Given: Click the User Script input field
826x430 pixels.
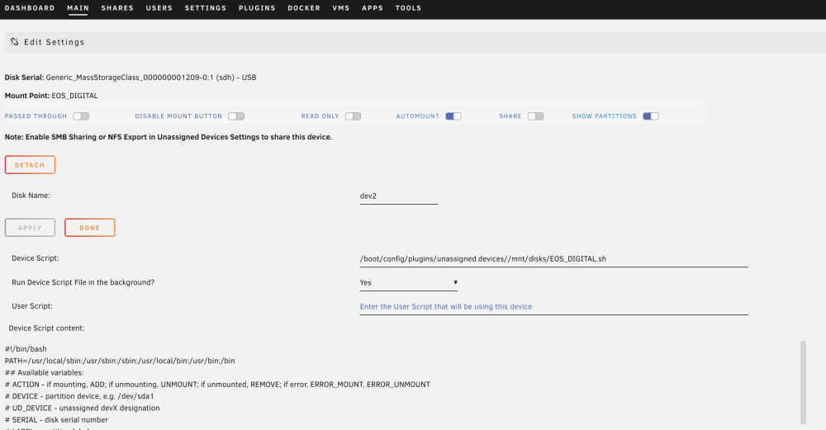Looking at the screenshot, I should pos(553,307).
